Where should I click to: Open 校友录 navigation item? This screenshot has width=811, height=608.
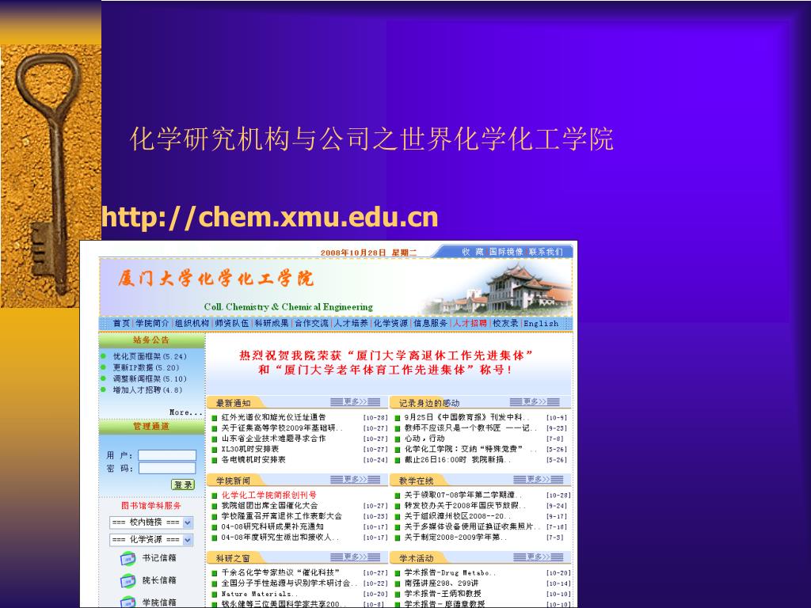pos(505,324)
